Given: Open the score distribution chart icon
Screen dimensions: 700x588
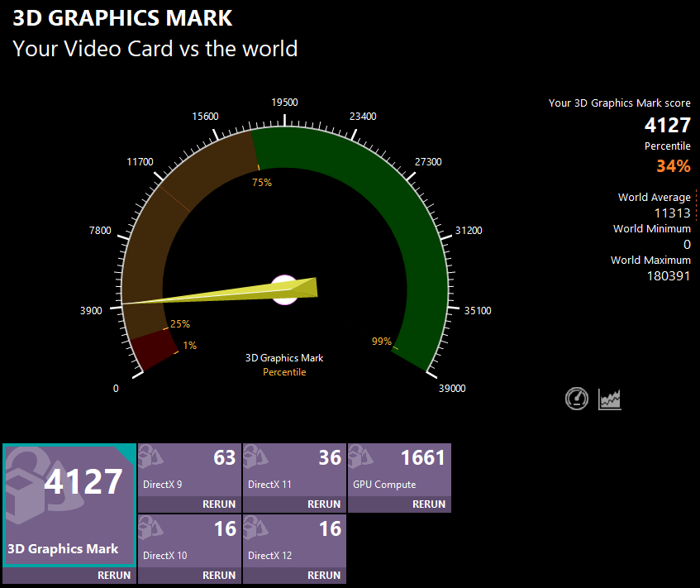Looking at the screenshot, I should pyautogui.click(x=610, y=399).
